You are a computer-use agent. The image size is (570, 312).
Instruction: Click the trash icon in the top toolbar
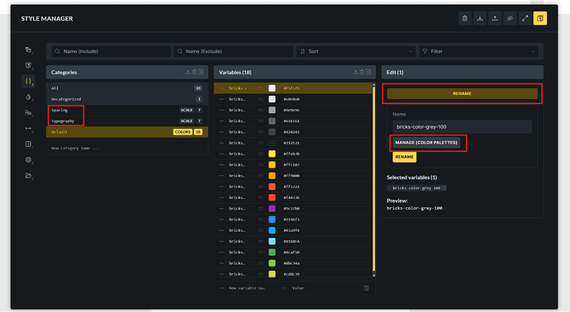[464, 18]
